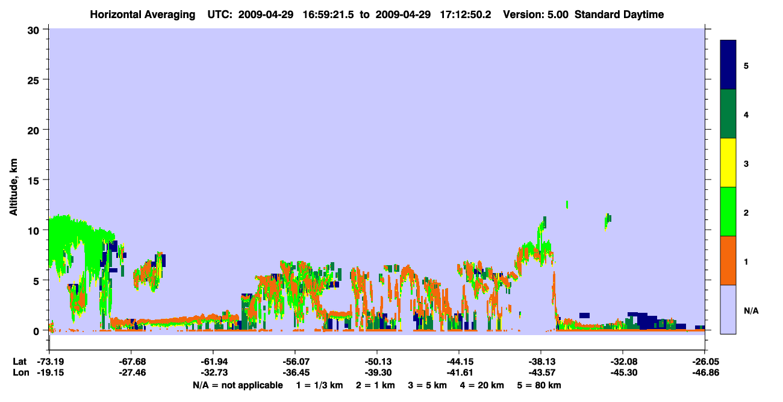Click the 'Lat' row label
Viewport: 783px width, 402px height.
click(x=20, y=362)
